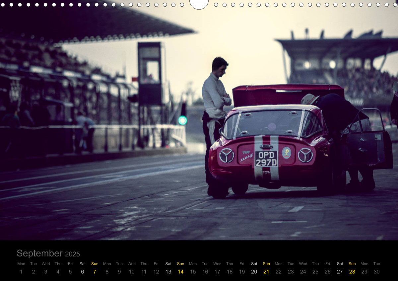Select date 24 in the calendar row
This screenshot has height=281, width=398.
pyautogui.click(x=303, y=272)
